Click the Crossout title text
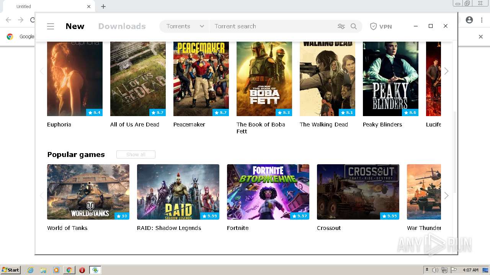Image resolution: width=490 pixels, height=275 pixels. (x=329, y=228)
